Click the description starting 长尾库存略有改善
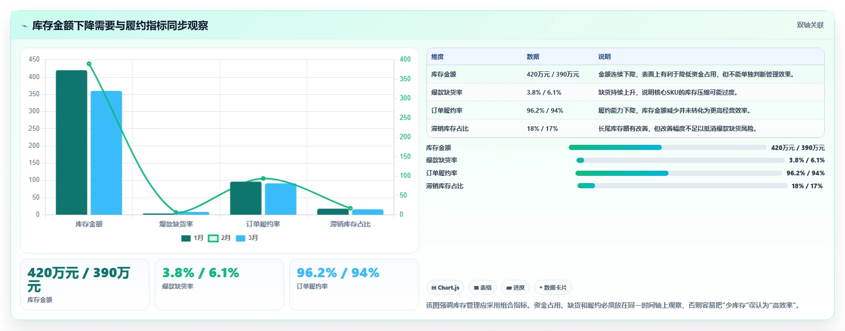 (679, 129)
